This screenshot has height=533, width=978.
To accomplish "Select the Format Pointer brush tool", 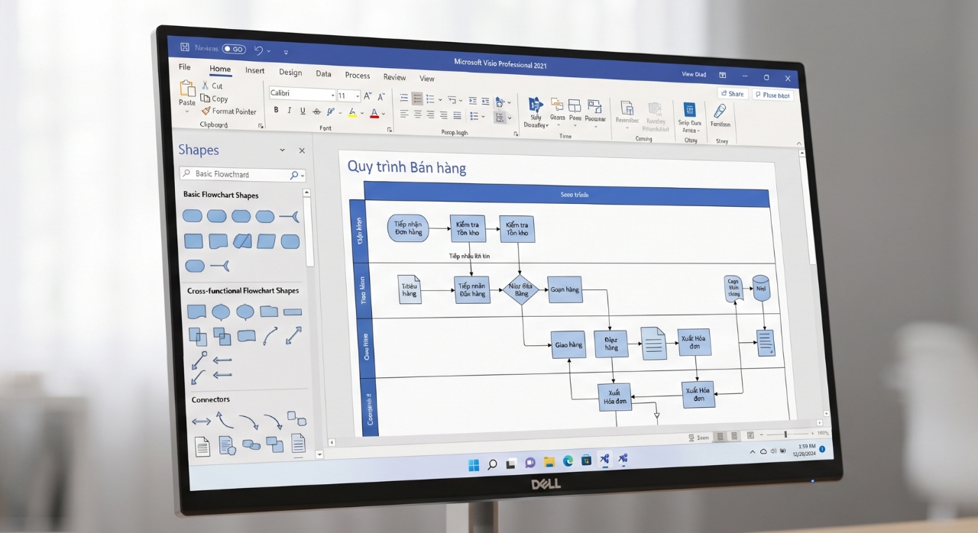I will [228, 111].
